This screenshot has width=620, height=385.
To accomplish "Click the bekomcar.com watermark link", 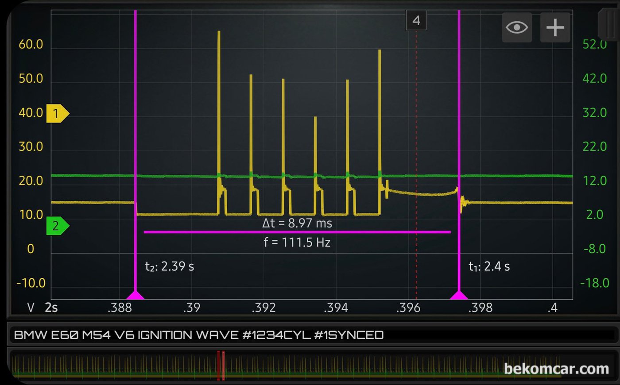I will (556, 369).
